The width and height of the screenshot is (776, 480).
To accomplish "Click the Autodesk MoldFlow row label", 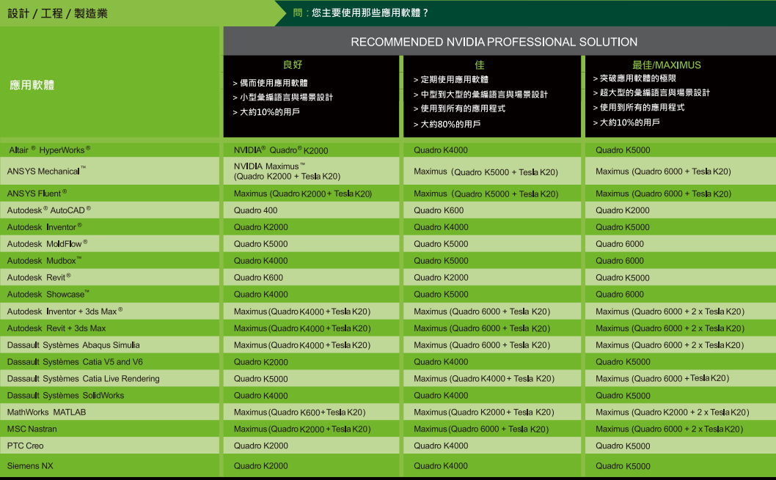I will (47, 244).
